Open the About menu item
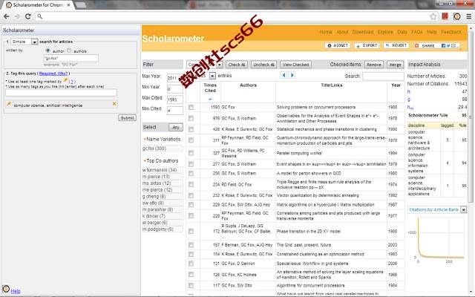This screenshot has height=297, width=475. click(342, 32)
